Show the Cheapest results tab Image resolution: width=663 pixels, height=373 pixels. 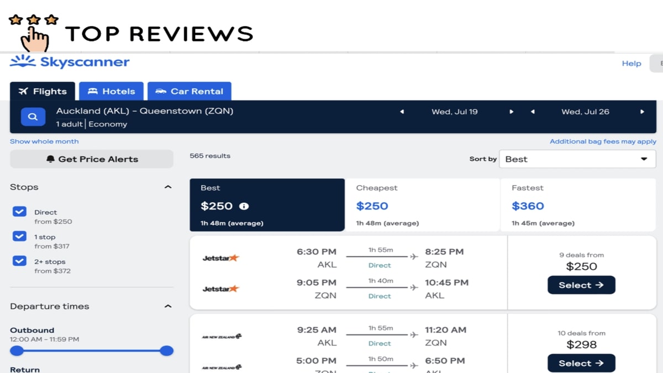point(423,205)
